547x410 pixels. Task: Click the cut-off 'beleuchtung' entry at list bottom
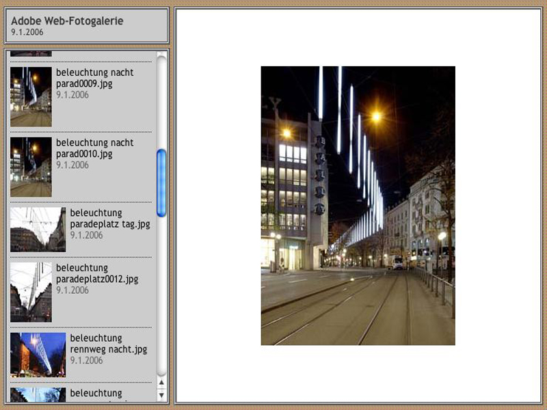coord(96,394)
